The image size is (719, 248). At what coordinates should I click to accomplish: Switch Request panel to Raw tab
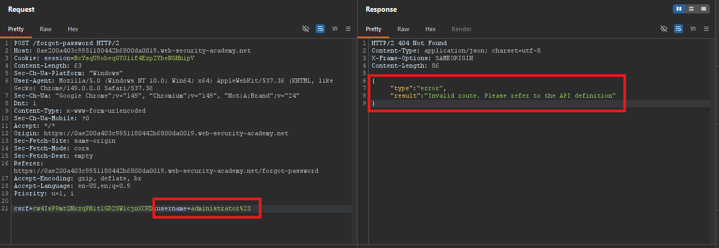[46, 29]
